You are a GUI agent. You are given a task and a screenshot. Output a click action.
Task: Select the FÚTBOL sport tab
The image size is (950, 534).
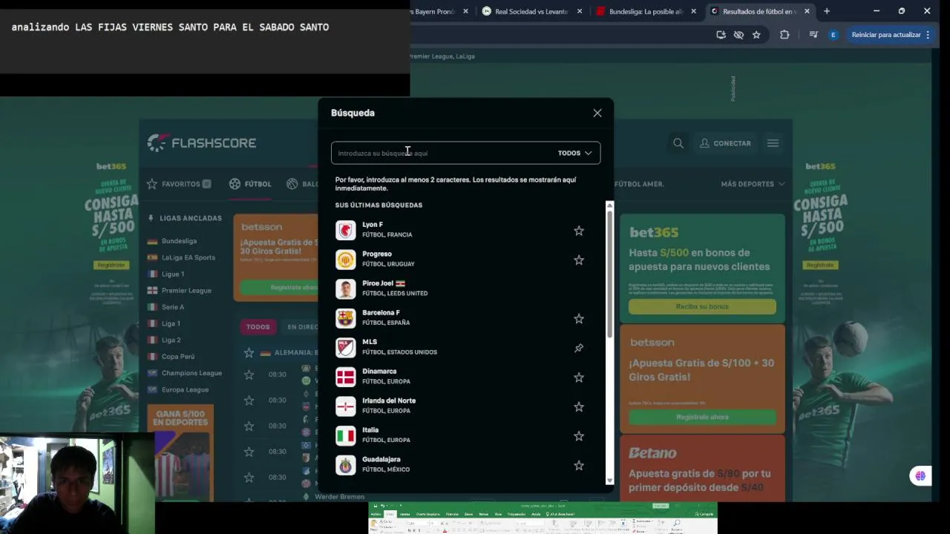point(250,184)
